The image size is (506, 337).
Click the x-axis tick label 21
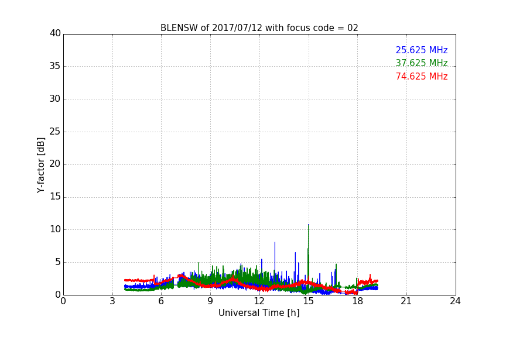click(406, 301)
